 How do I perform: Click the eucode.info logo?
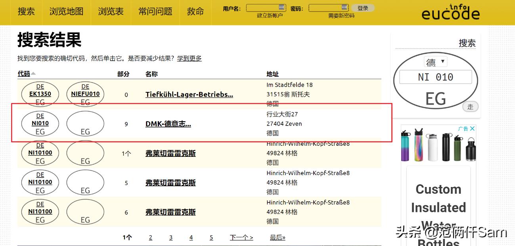450,12
